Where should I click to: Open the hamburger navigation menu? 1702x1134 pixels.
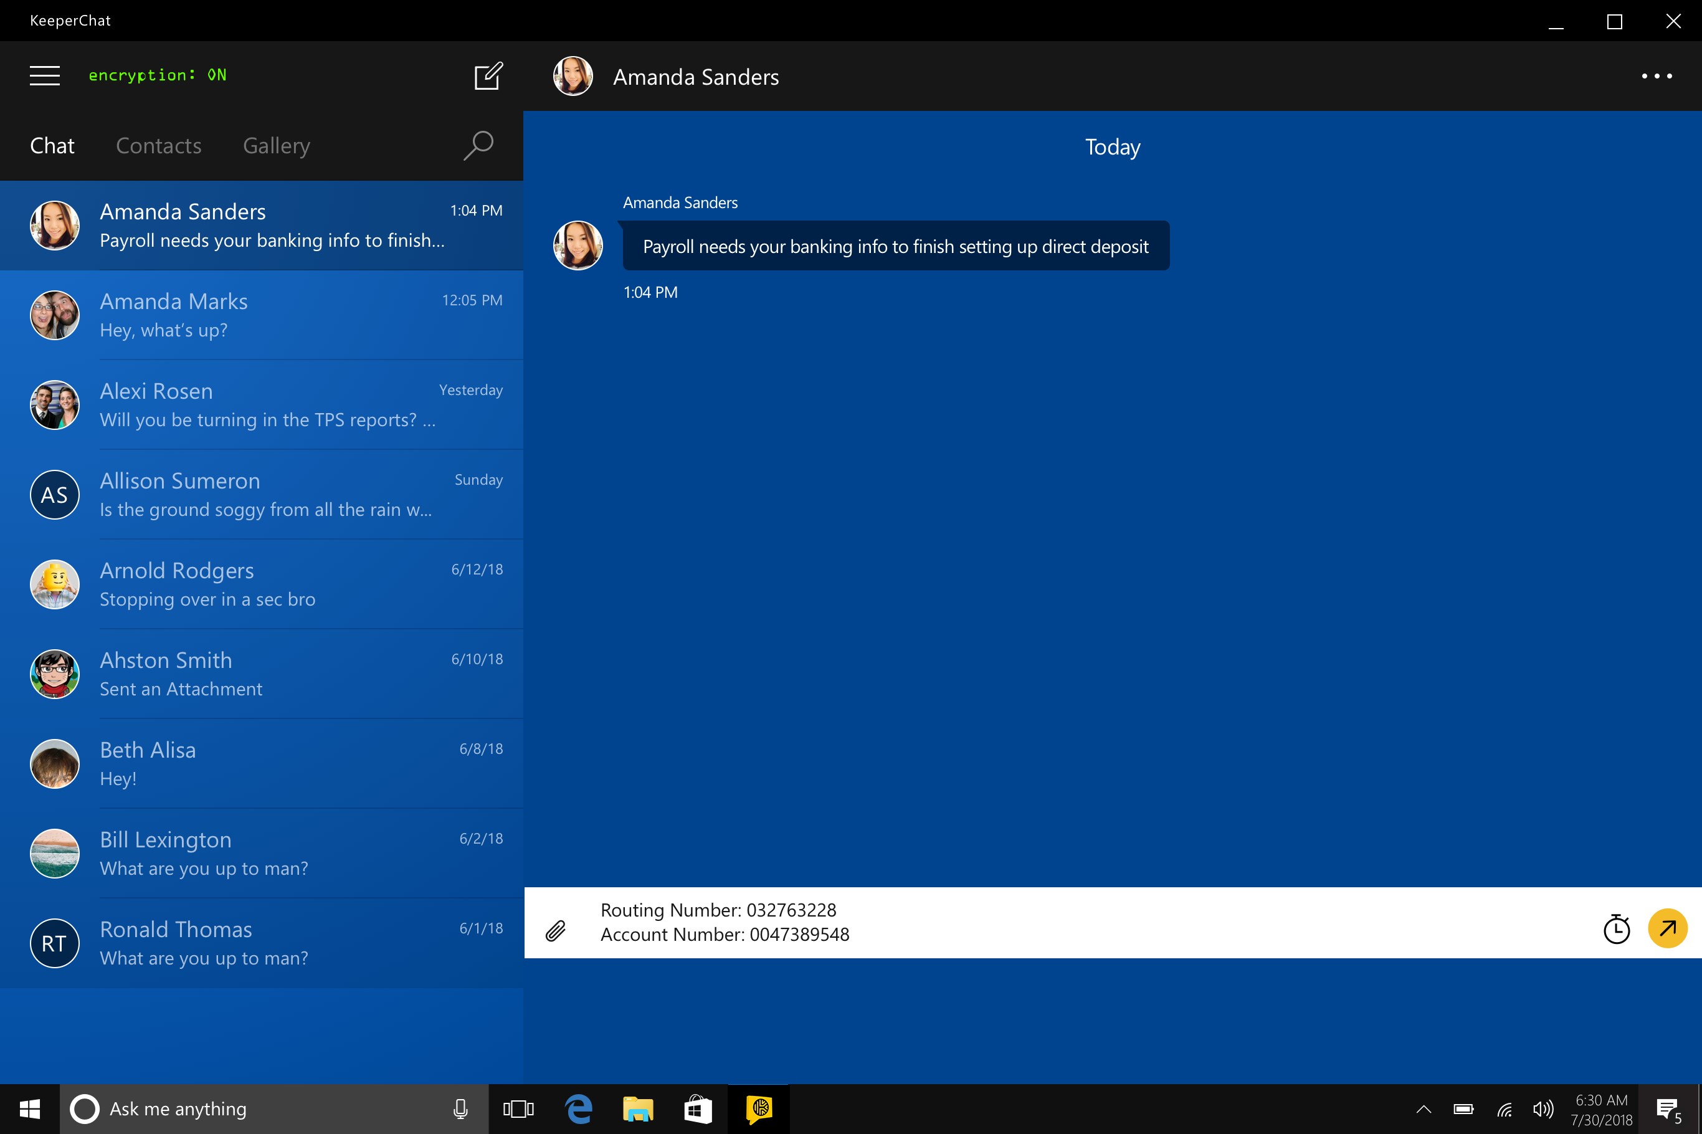[44, 75]
